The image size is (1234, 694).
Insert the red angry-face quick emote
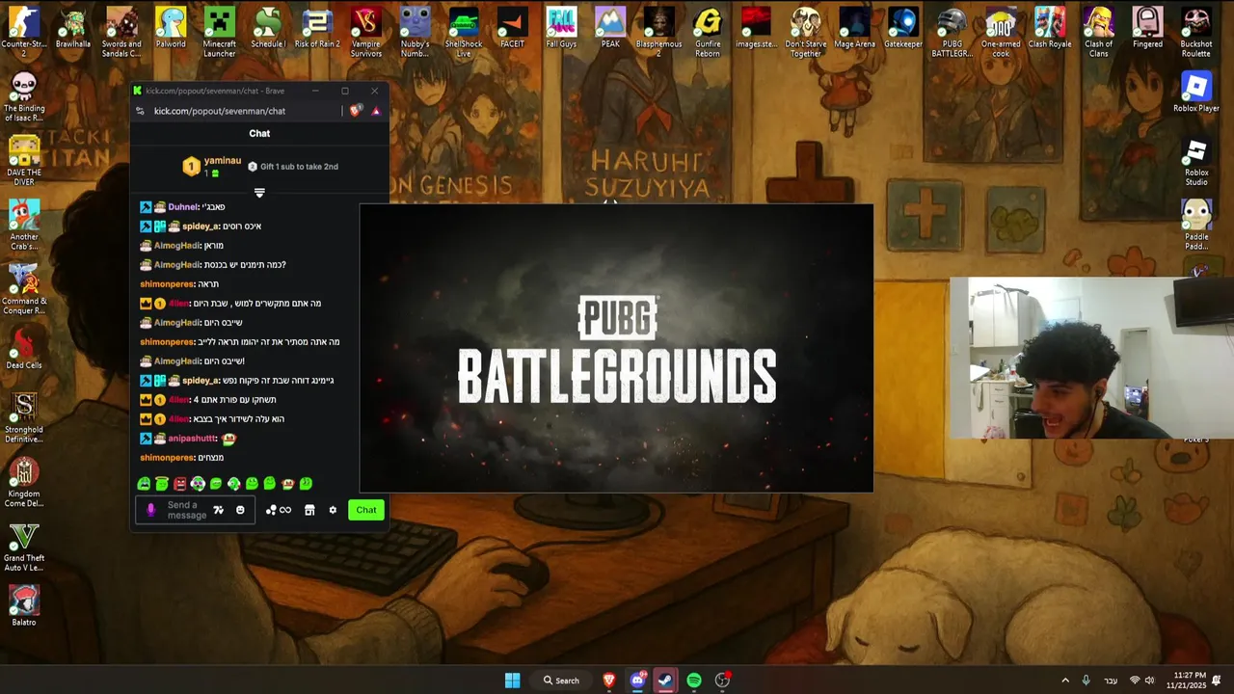179,484
